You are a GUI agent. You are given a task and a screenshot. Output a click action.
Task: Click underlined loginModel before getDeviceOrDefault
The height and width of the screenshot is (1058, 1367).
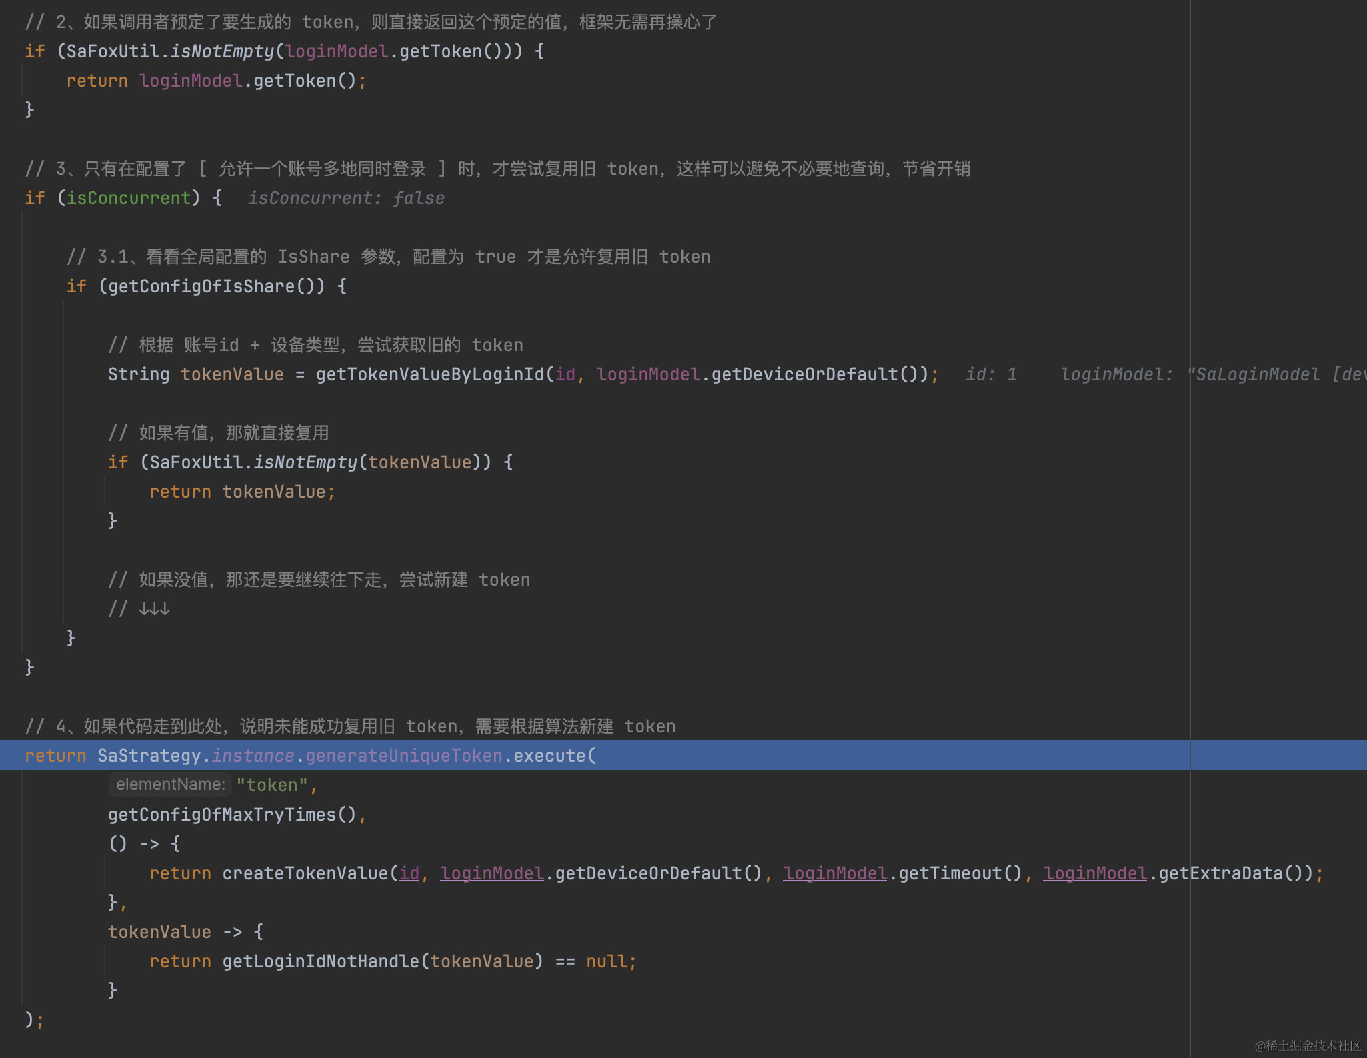(491, 873)
